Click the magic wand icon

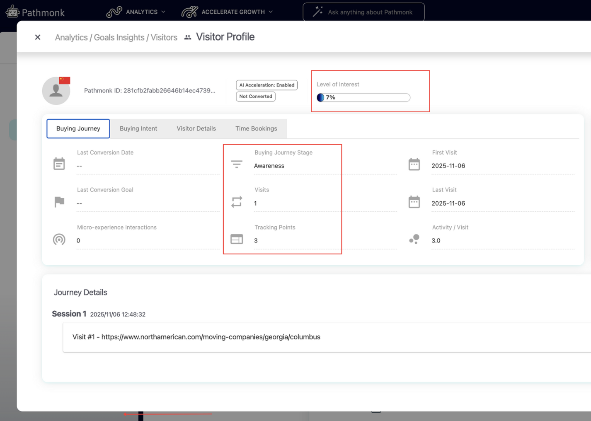click(318, 12)
